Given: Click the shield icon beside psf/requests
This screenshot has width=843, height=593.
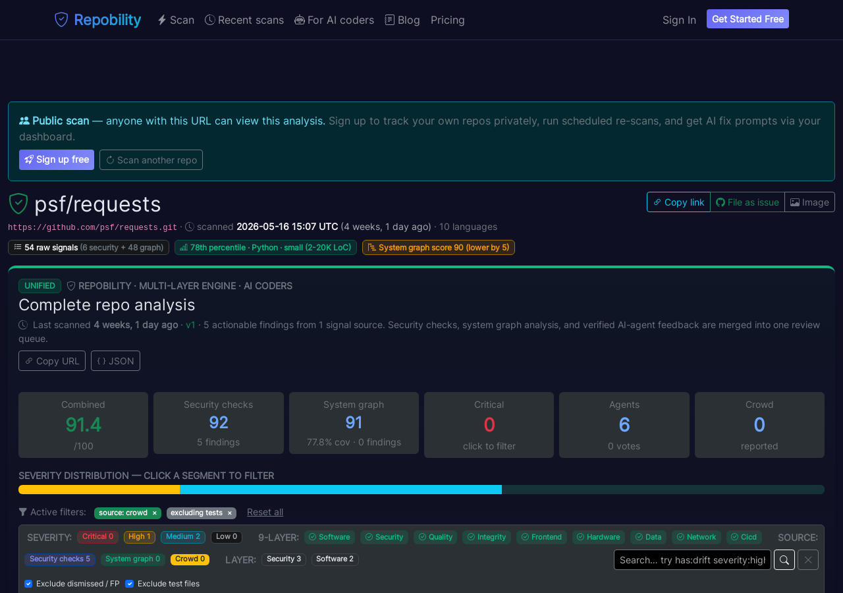Looking at the screenshot, I should [x=18, y=204].
